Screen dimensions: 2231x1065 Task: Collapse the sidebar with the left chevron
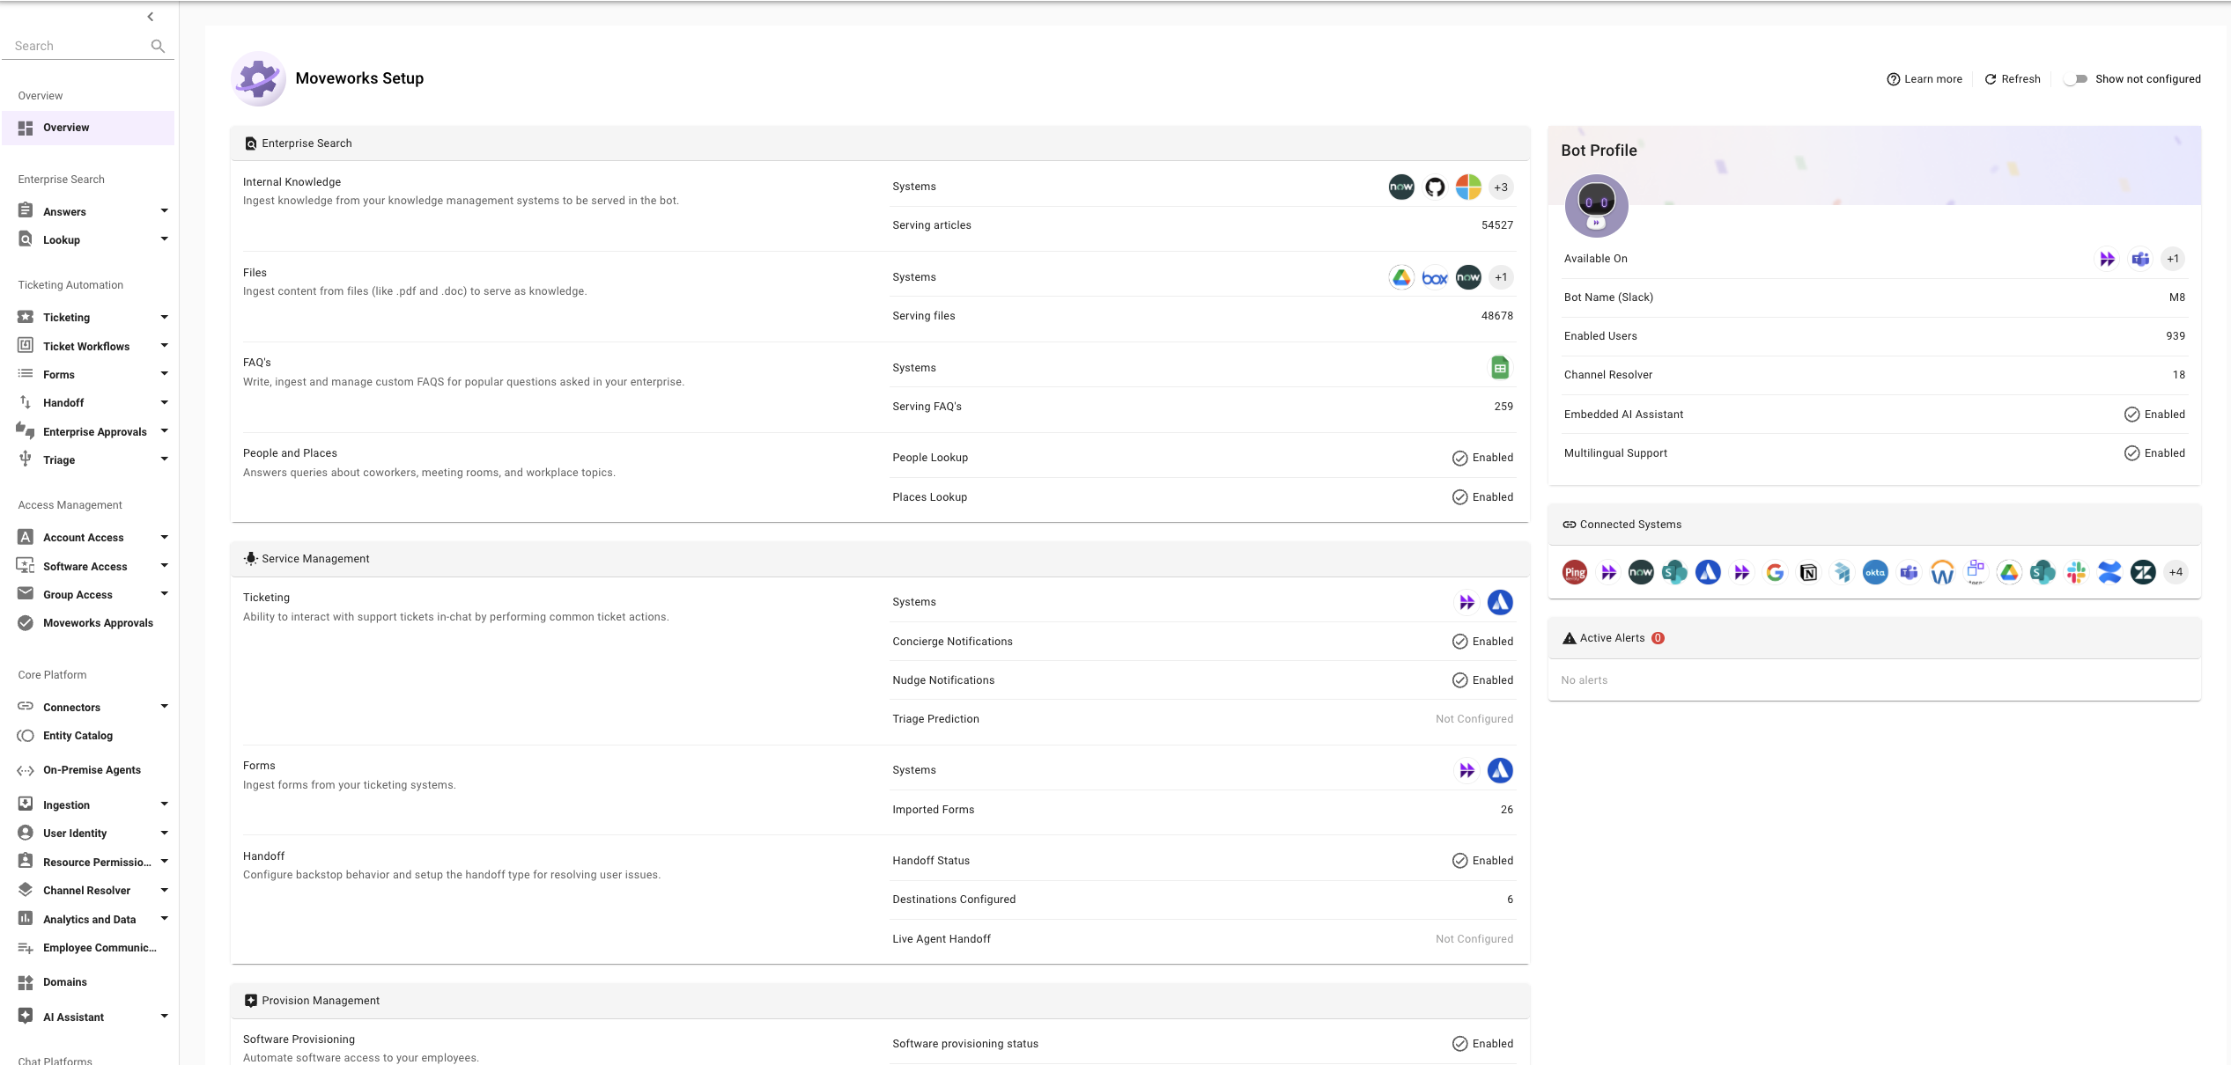coord(151,17)
